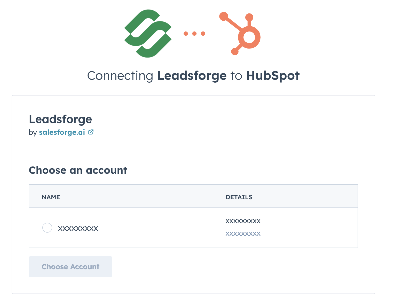The width and height of the screenshot is (394, 301).
Task: Click the green Leadsforge logo
Action: point(148,34)
